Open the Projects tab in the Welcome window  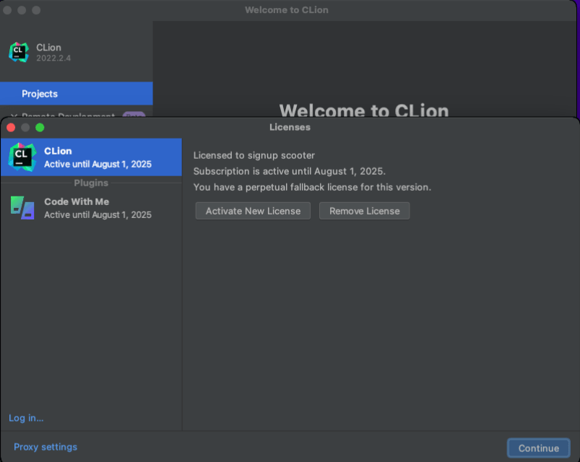click(x=76, y=94)
